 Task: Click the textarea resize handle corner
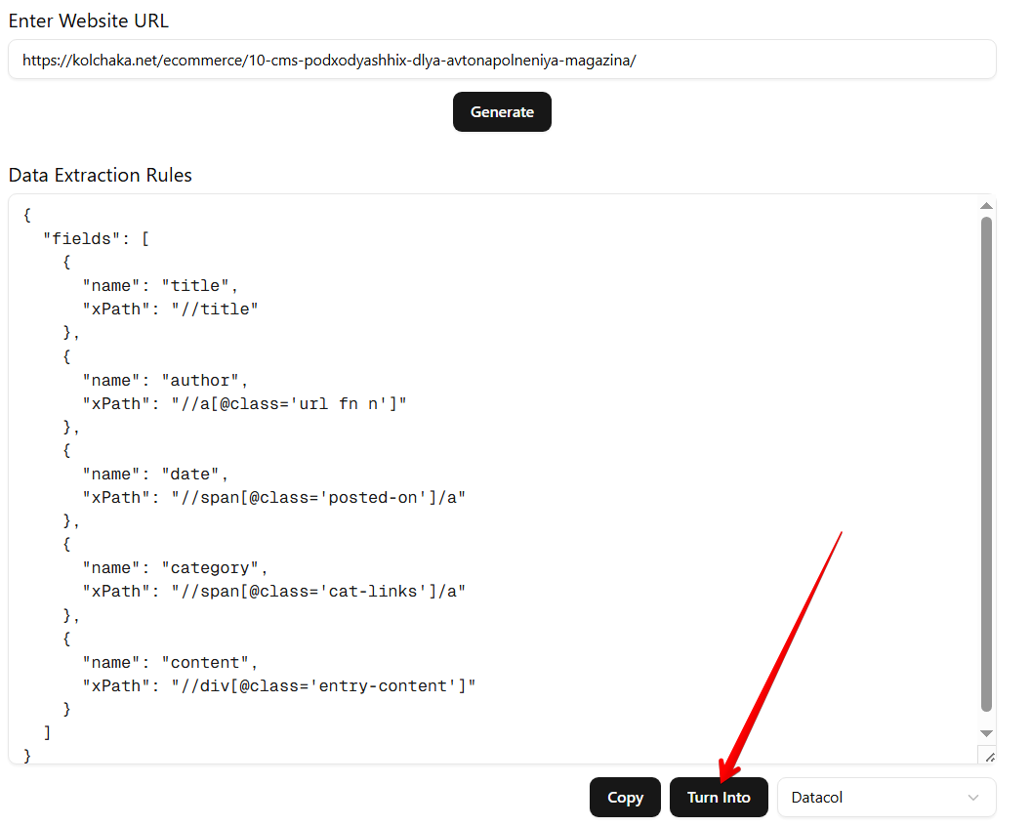(987, 757)
